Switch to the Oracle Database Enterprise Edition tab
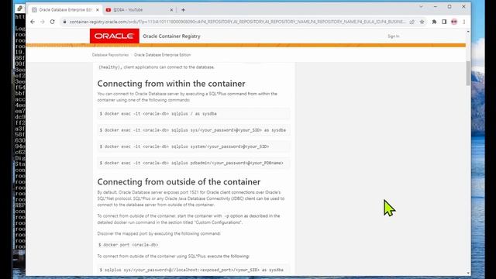 point(65,10)
